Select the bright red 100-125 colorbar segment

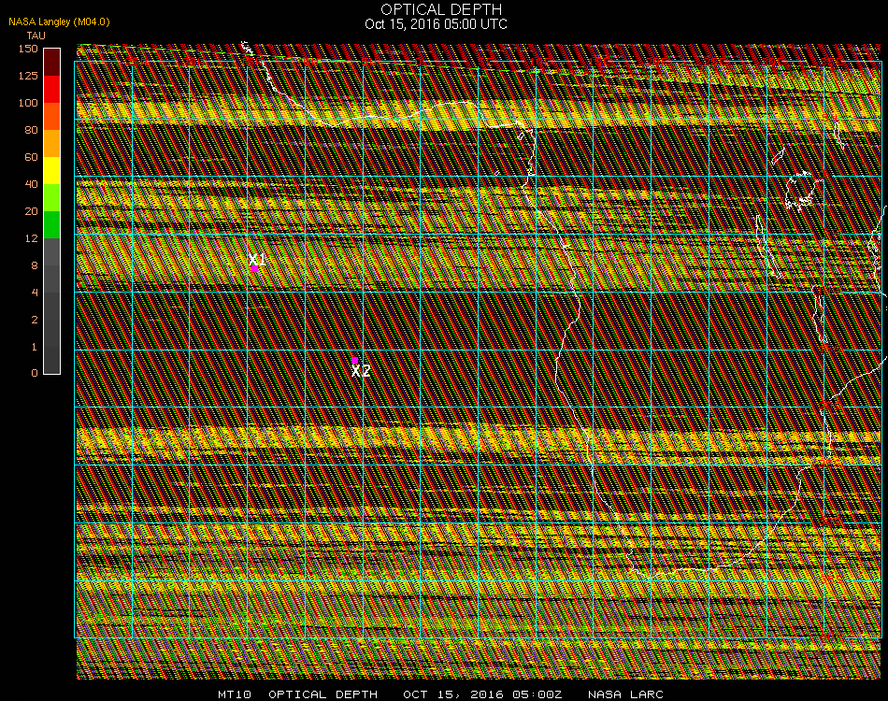click(51, 90)
